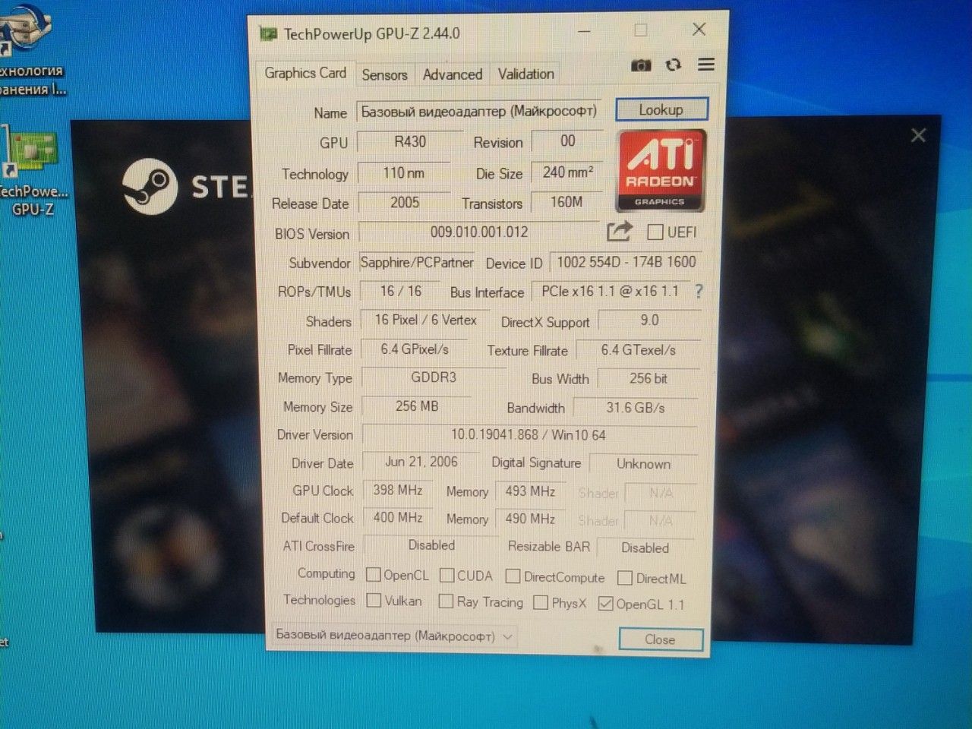Click the BIOS Version field

coord(479,232)
